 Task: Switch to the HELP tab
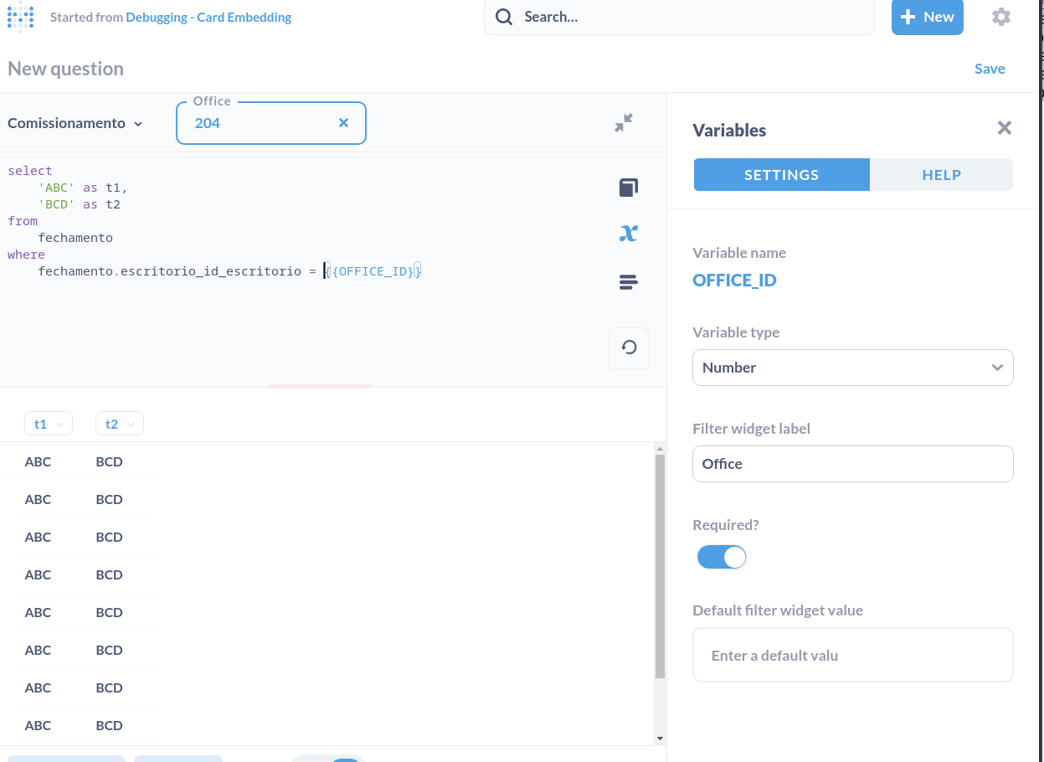[x=941, y=174]
